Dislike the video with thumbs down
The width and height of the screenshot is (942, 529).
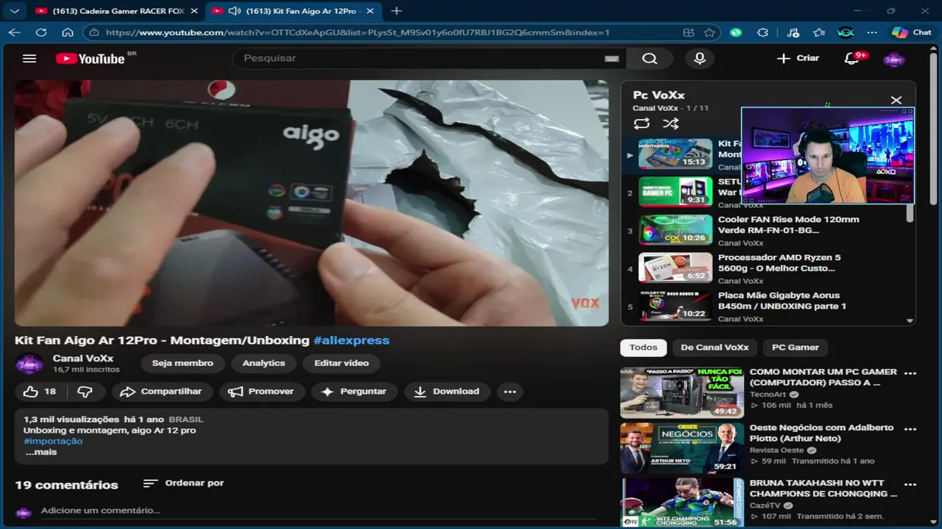(x=85, y=392)
